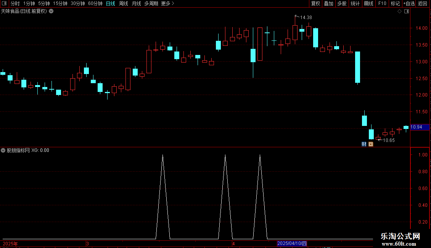Click the 14.38 high price label
431x248 pixels.
306,18
